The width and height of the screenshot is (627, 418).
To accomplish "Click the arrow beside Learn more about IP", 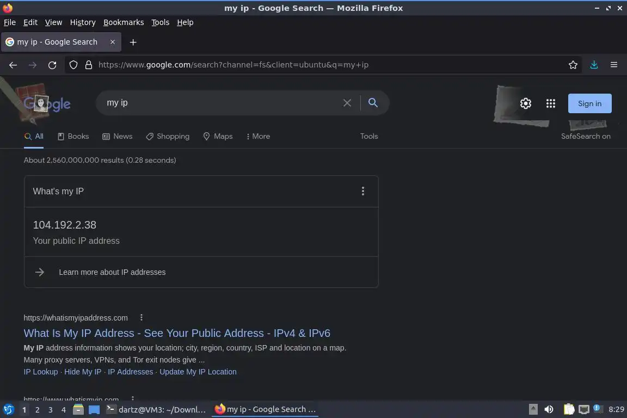I will (40, 272).
